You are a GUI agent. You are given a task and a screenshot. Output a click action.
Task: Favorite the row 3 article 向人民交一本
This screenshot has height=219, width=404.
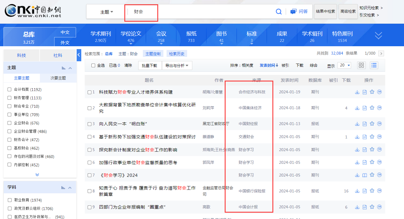coord(372,124)
